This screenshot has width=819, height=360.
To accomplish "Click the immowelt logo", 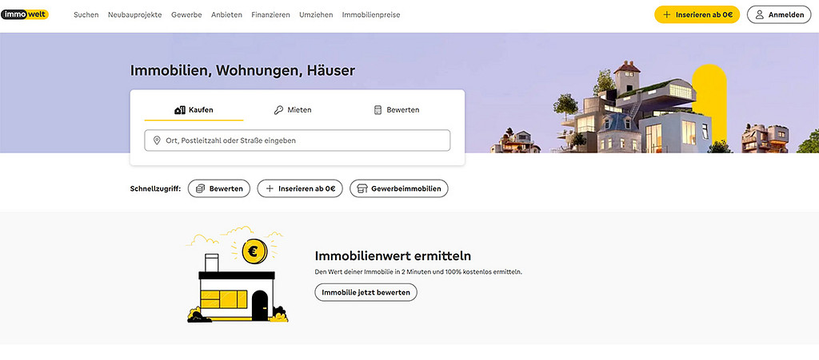I will pos(25,14).
